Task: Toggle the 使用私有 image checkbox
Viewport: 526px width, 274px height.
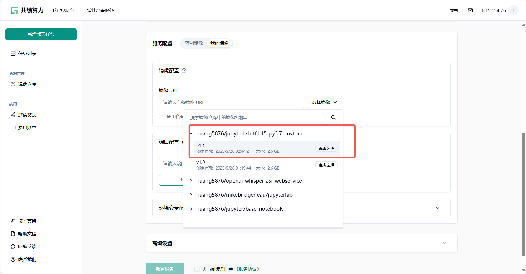Action: 162,116
